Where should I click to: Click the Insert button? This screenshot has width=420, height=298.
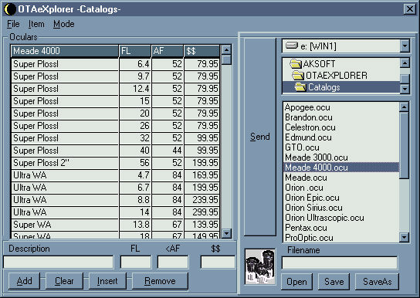click(107, 281)
